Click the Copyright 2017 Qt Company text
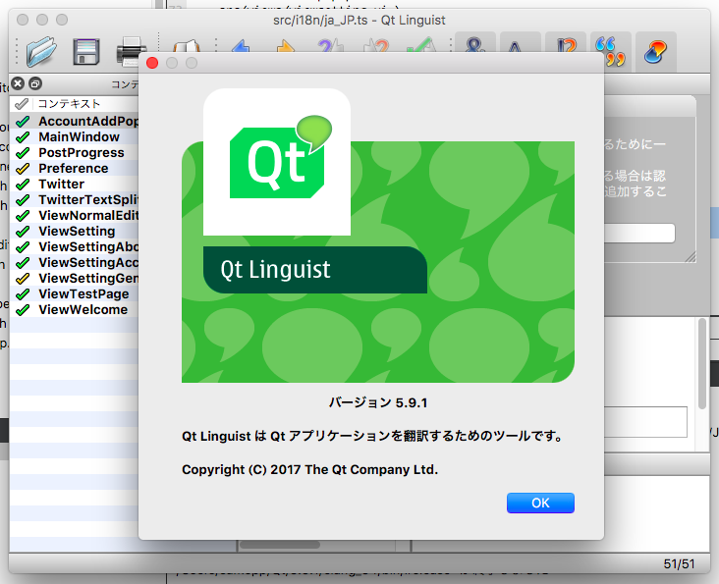 (x=310, y=469)
